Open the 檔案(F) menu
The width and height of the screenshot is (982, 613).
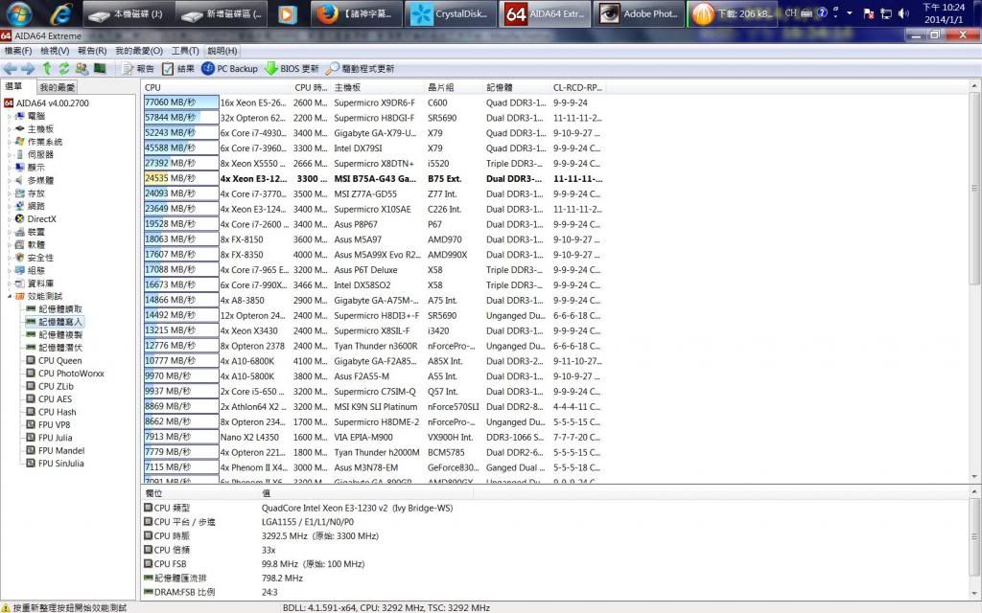[18, 51]
